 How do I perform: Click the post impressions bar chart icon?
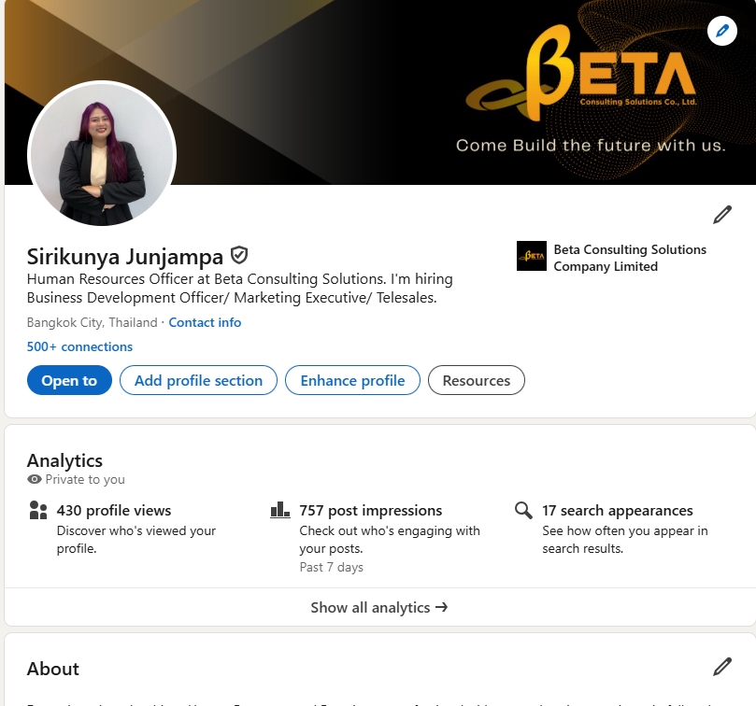[x=279, y=510]
